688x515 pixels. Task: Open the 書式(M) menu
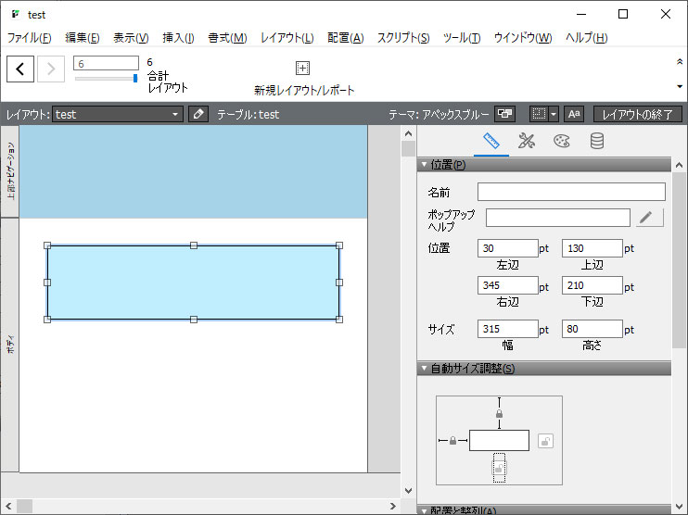tap(227, 38)
